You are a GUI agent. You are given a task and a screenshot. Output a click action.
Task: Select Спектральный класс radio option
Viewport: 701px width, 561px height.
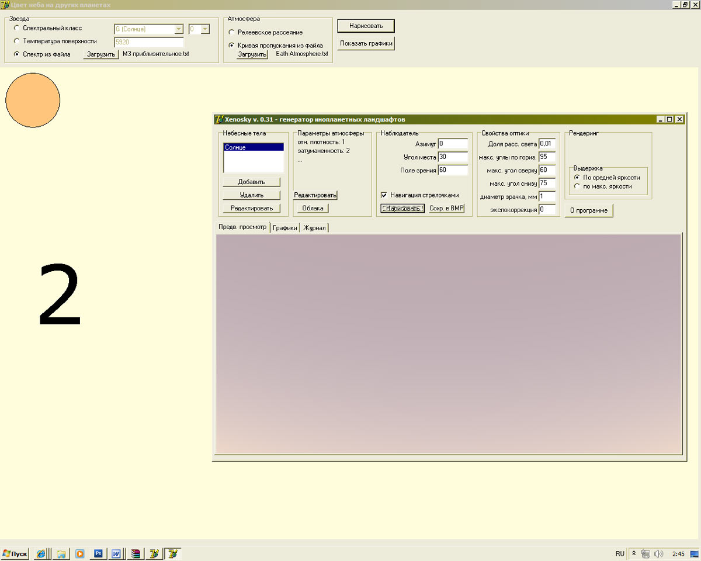16,27
